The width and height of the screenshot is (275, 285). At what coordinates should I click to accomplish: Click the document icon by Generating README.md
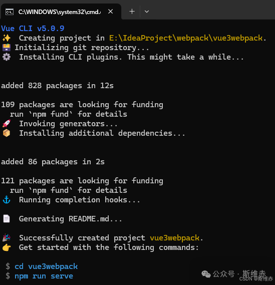coord(7,219)
